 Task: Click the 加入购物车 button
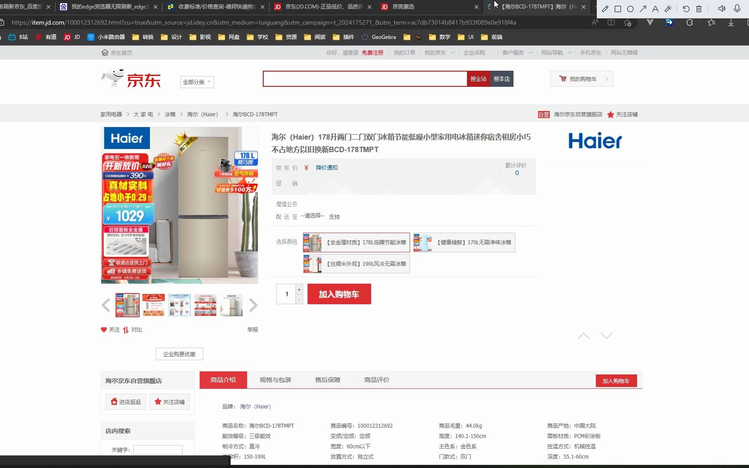[x=339, y=294]
